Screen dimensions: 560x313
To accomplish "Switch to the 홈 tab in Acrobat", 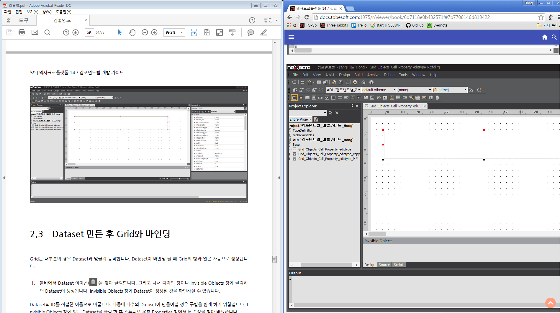I will [x=9, y=20].
